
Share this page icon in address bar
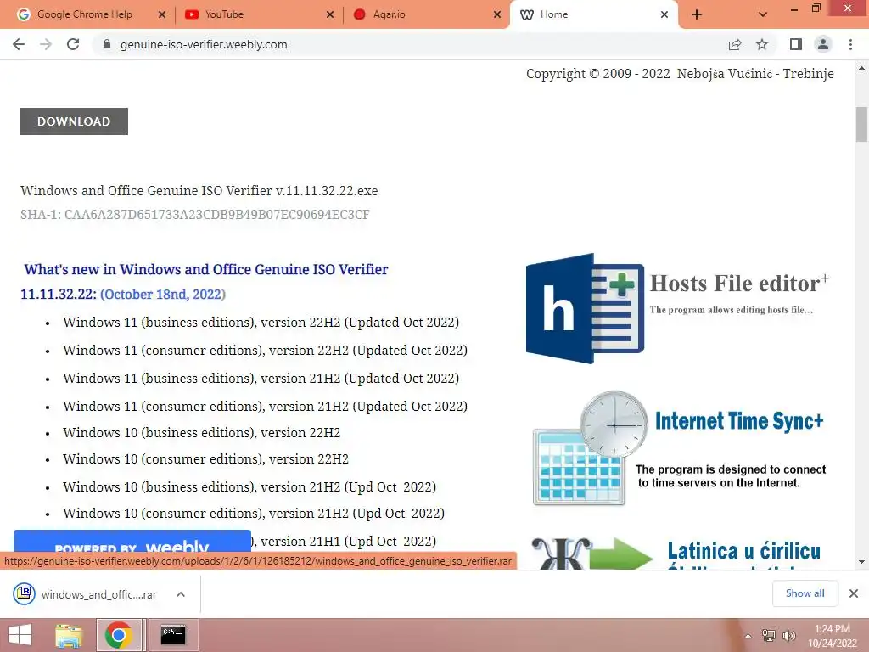pos(735,44)
